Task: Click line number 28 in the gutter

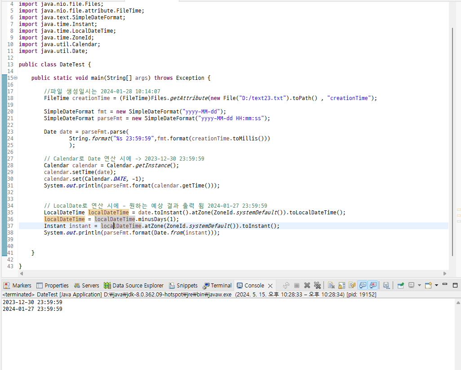Action: [x=10, y=165]
